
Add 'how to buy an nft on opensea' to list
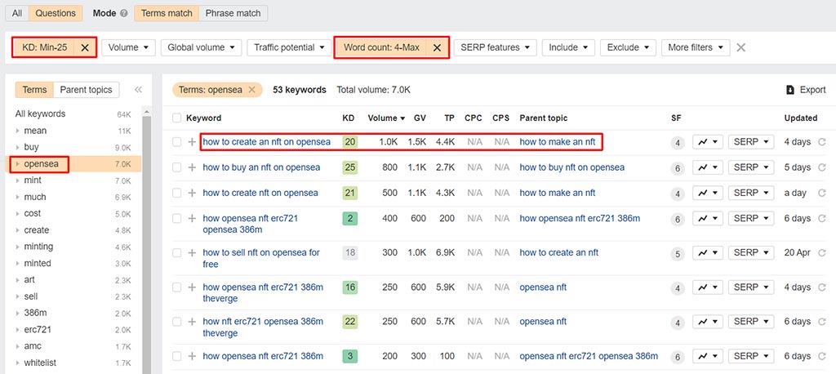(192, 167)
